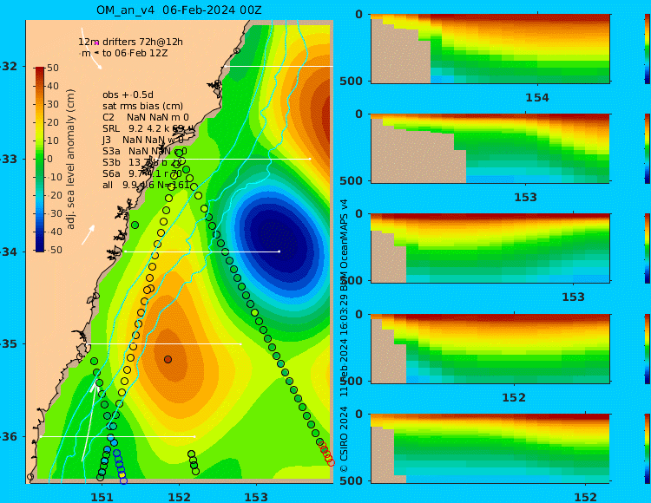Click the longitude label "153" under the main map
This screenshot has width=651, height=503.
tap(256, 497)
